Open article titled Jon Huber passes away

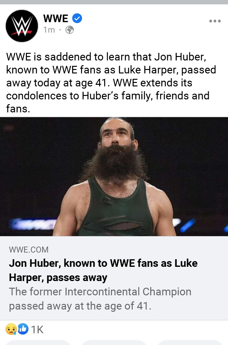[103, 270]
